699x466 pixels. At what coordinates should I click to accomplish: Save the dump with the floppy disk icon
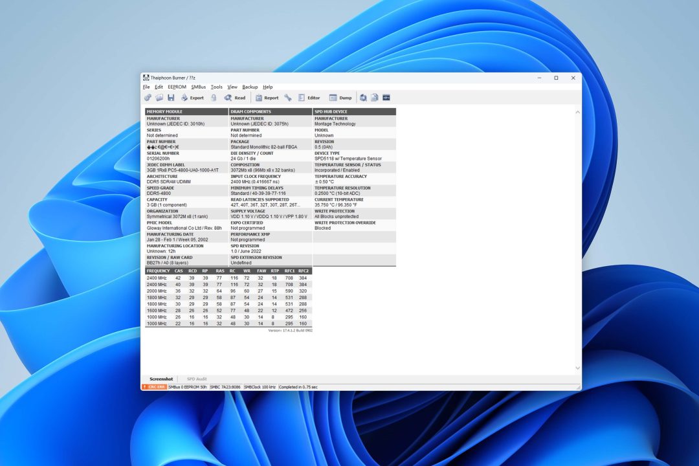[171, 98]
